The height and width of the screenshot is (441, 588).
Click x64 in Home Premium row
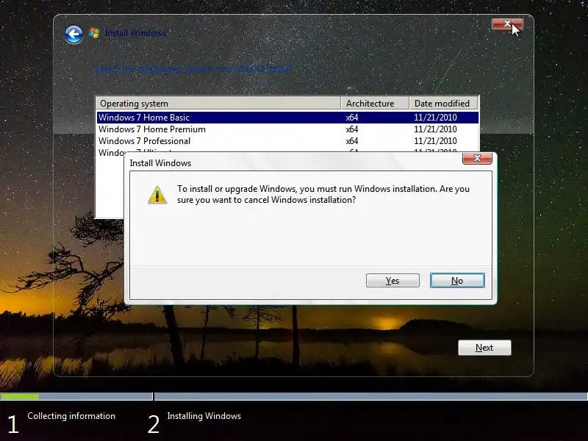tap(352, 129)
